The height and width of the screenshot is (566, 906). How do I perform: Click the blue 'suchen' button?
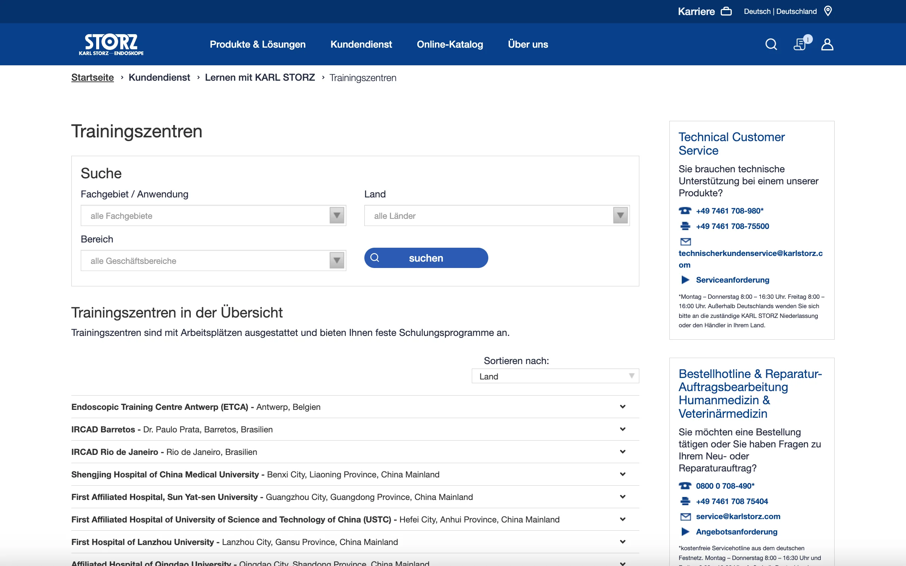[426, 258]
